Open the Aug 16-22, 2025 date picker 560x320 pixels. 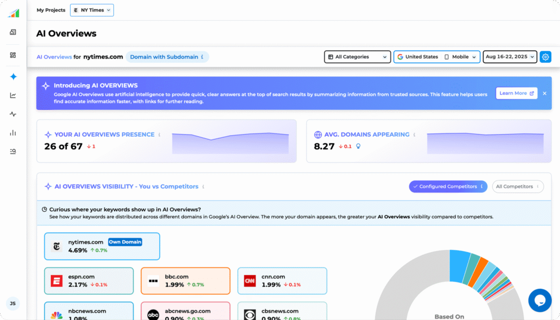(x=510, y=57)
